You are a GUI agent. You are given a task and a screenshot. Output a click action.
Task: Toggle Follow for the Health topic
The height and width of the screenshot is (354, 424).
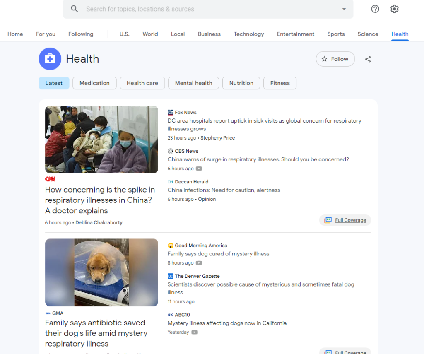click(335, 59)
